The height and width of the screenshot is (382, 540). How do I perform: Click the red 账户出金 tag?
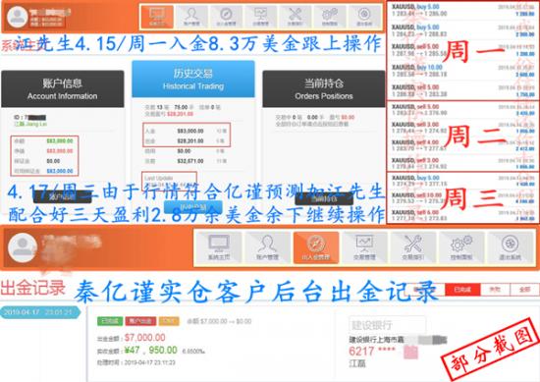(x=140, y=321)
